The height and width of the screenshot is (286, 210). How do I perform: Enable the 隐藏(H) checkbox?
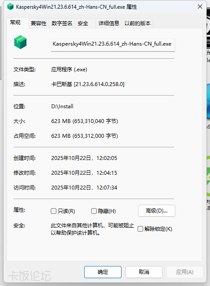click(94, 211)
